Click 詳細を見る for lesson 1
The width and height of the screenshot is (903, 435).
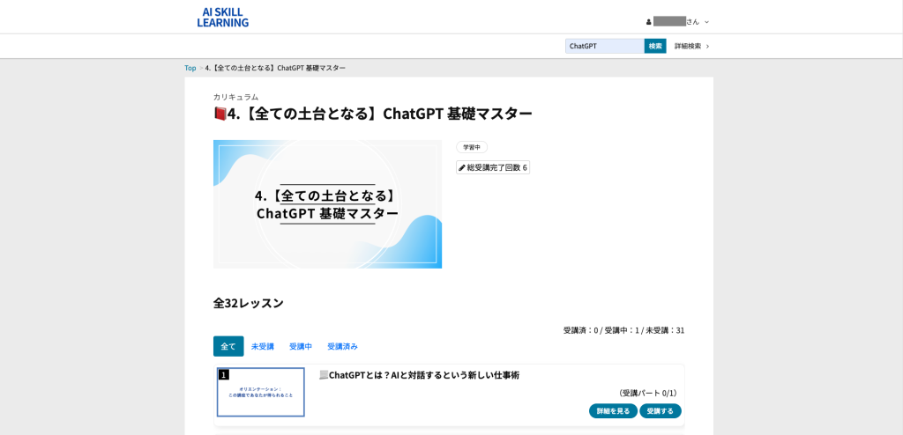click(x=613, y=411)
